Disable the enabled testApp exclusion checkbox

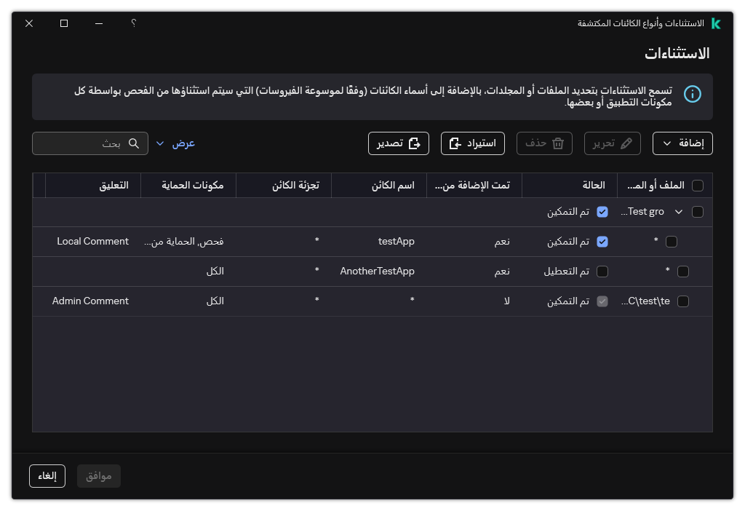tap(602, 241)
